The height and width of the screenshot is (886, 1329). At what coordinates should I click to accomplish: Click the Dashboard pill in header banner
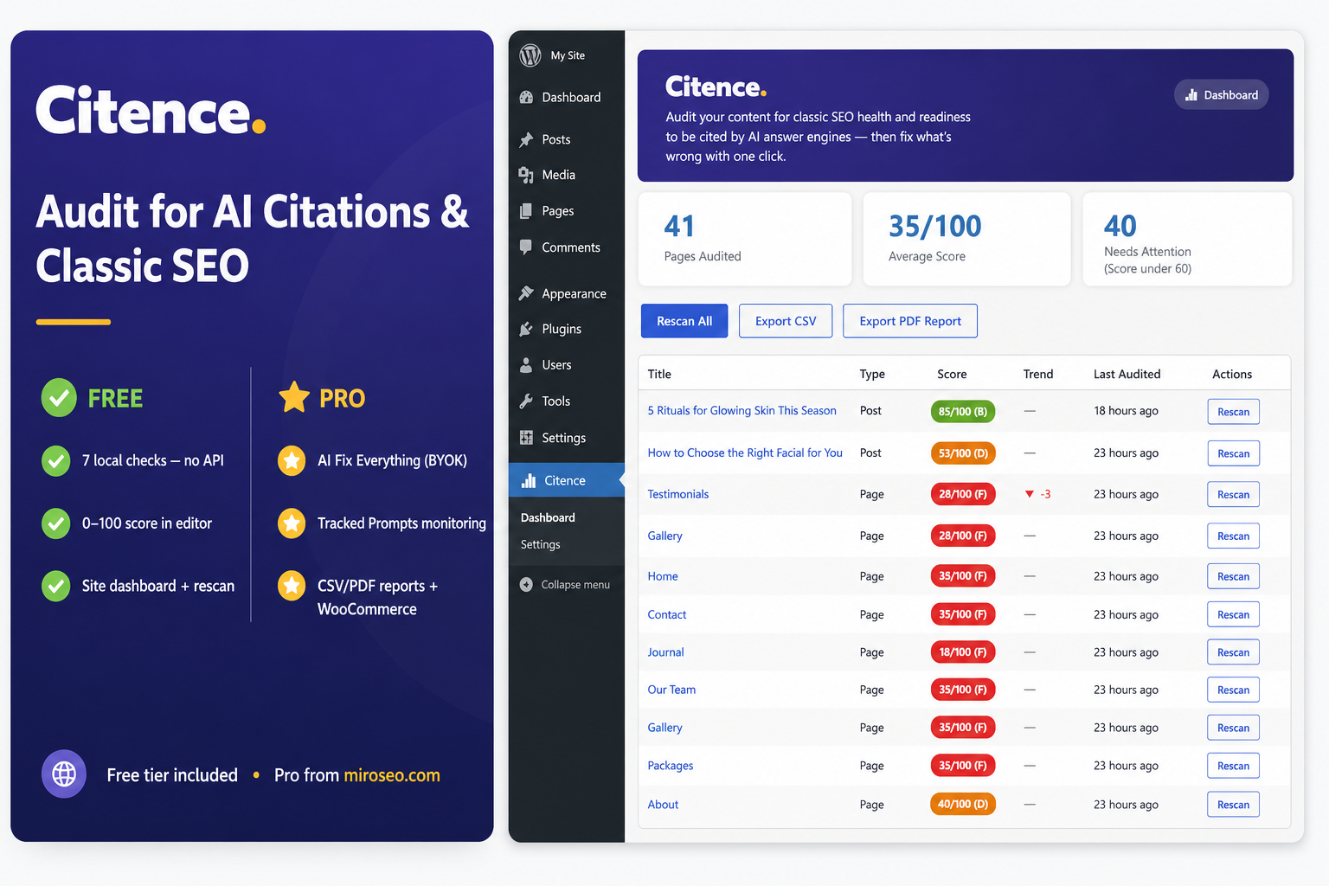coord(1221,95)
